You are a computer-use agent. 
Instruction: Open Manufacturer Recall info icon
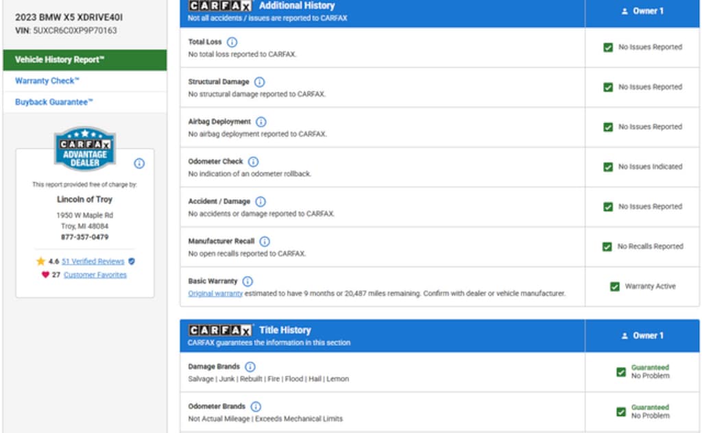point(265,242)
